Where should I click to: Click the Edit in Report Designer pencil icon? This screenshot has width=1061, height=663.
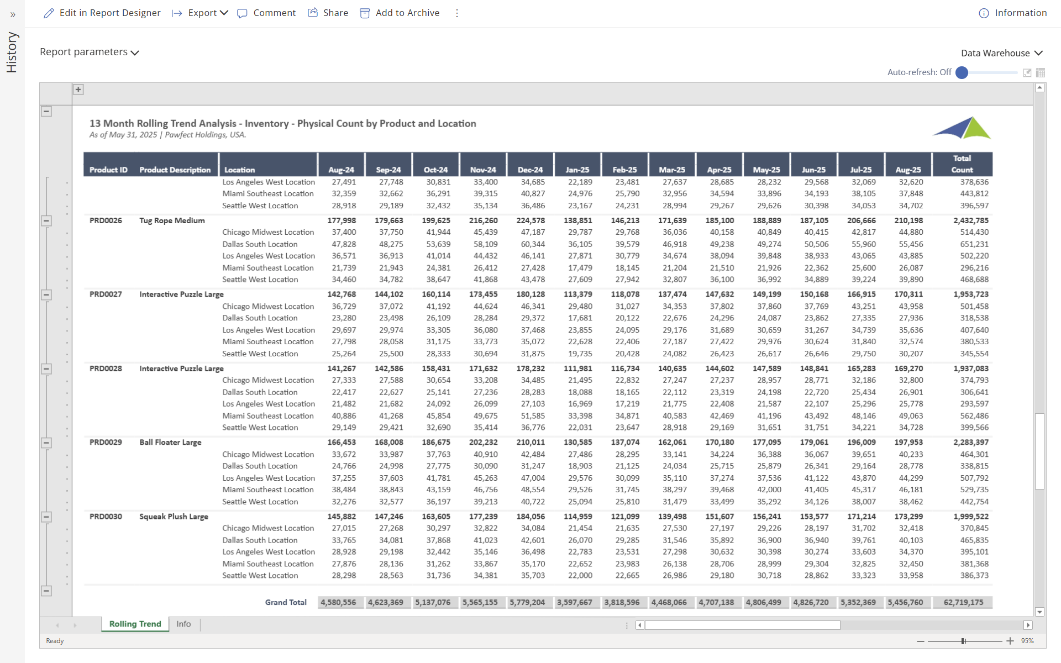[x=49, y=13]
